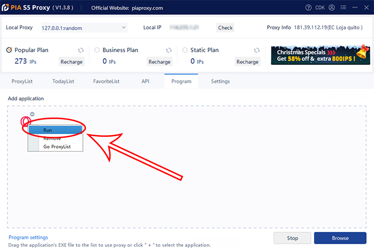Image resolution: width=374 pixels, height=250 pixels.
Task: Remove application using the minus icon
Action: [x=32, y=114]
